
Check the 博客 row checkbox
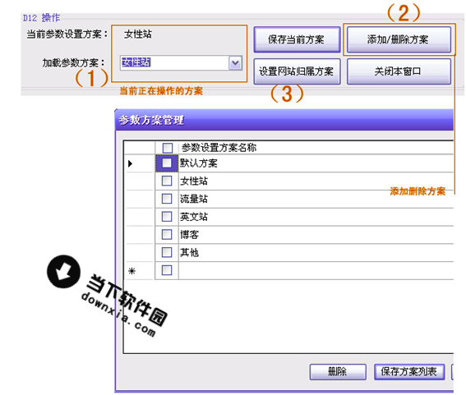[167, 234]
